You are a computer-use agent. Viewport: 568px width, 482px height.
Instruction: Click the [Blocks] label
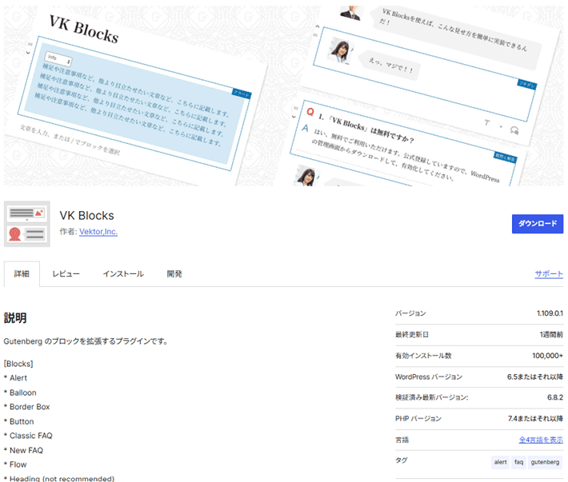coord(18,364)
